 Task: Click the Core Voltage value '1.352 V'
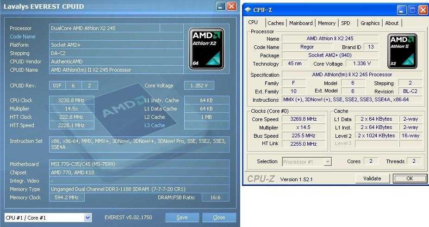(x=199, y=86)
